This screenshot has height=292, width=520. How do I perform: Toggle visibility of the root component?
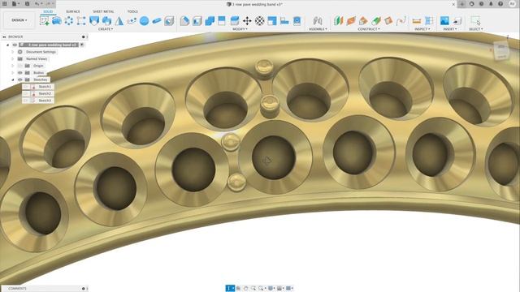(15, 45)
